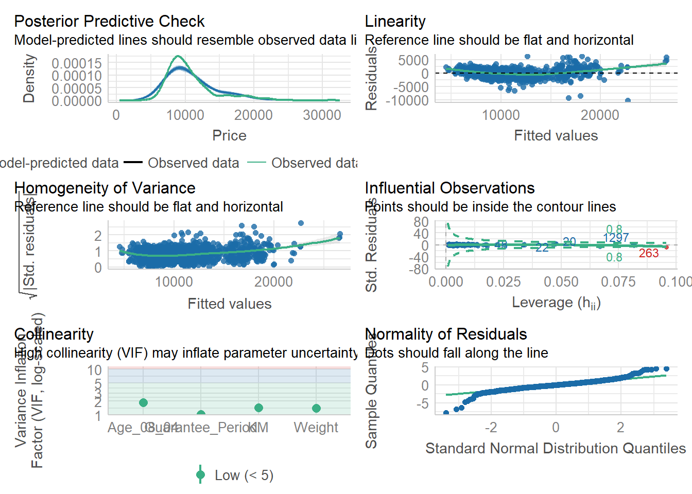Click the 1297 influential observation label

click(x=616, y=238)
